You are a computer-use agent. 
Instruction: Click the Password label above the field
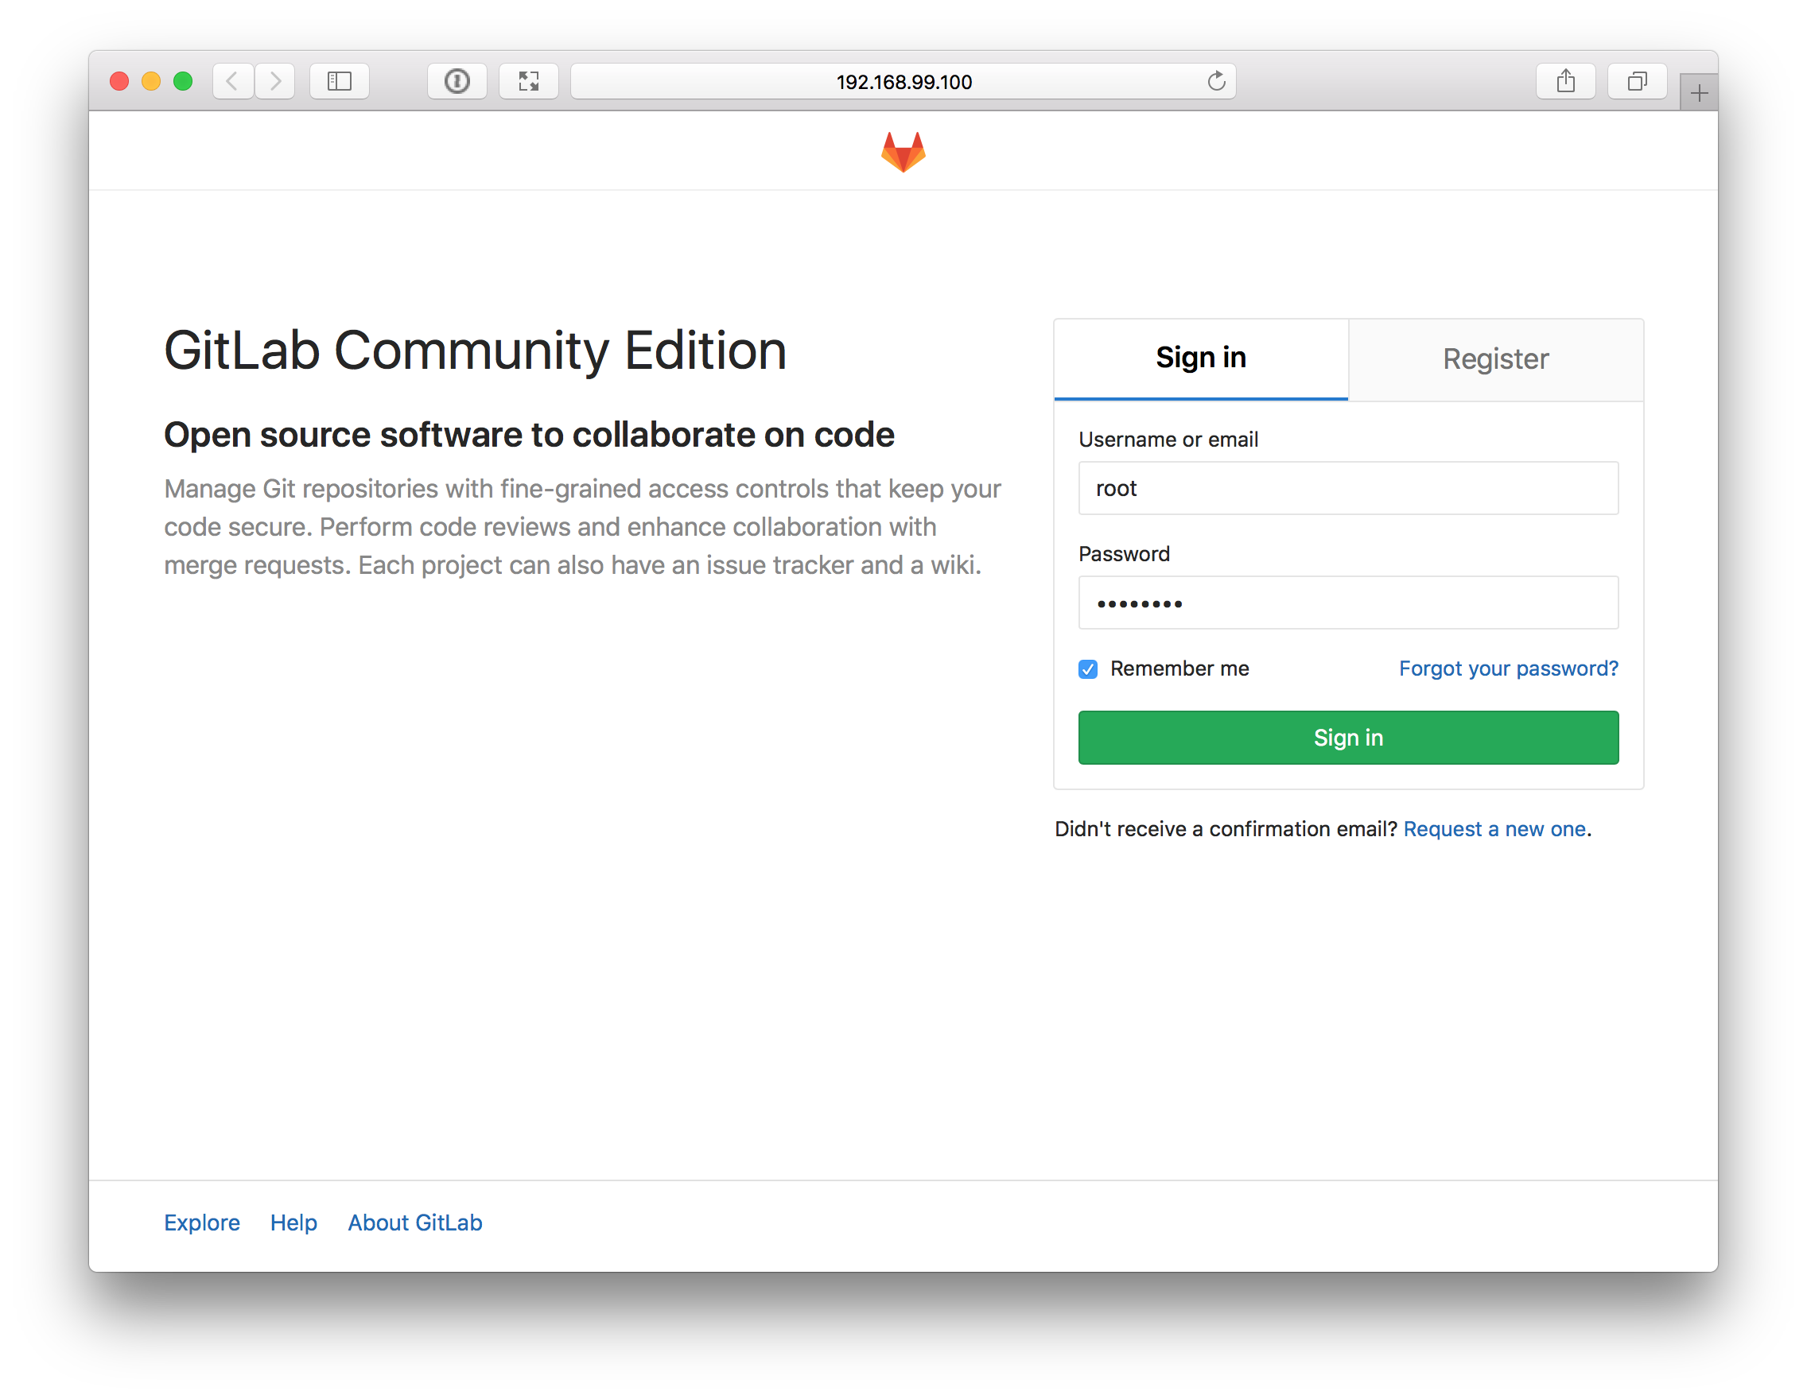tap(1124, 554)
